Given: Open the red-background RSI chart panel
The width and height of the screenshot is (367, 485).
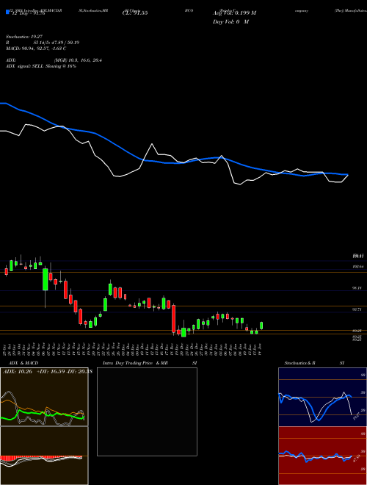Looking at the screenshot, I should [x=322, y=456].
